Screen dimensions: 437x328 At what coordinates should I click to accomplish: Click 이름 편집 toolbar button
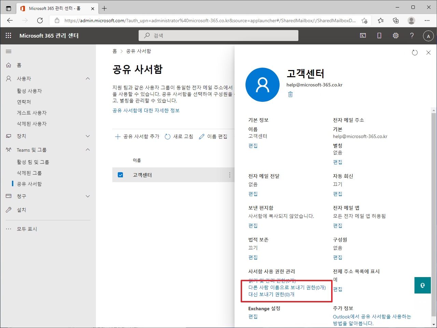(x=213, y=137)
